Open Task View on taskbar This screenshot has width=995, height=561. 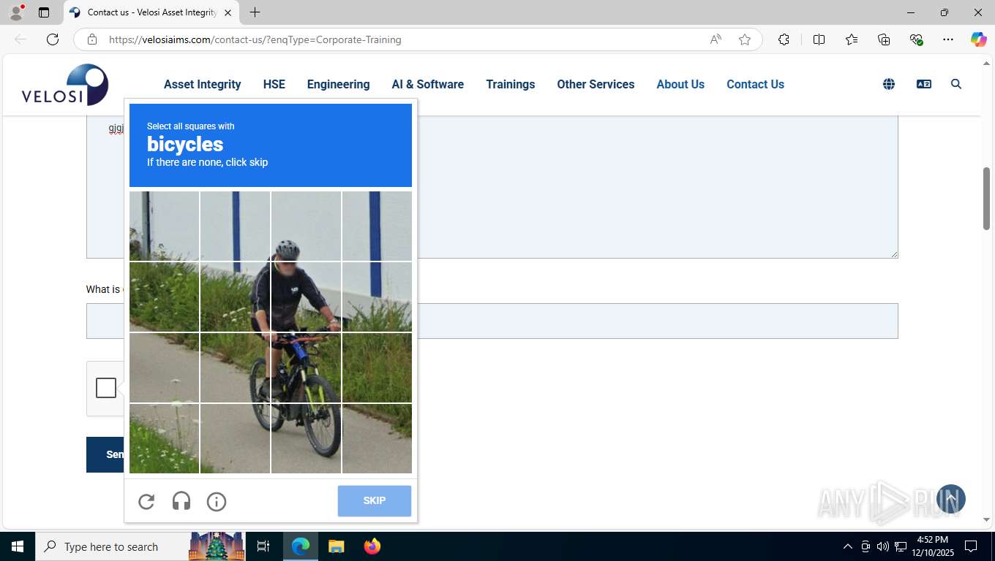click(263, 546)
